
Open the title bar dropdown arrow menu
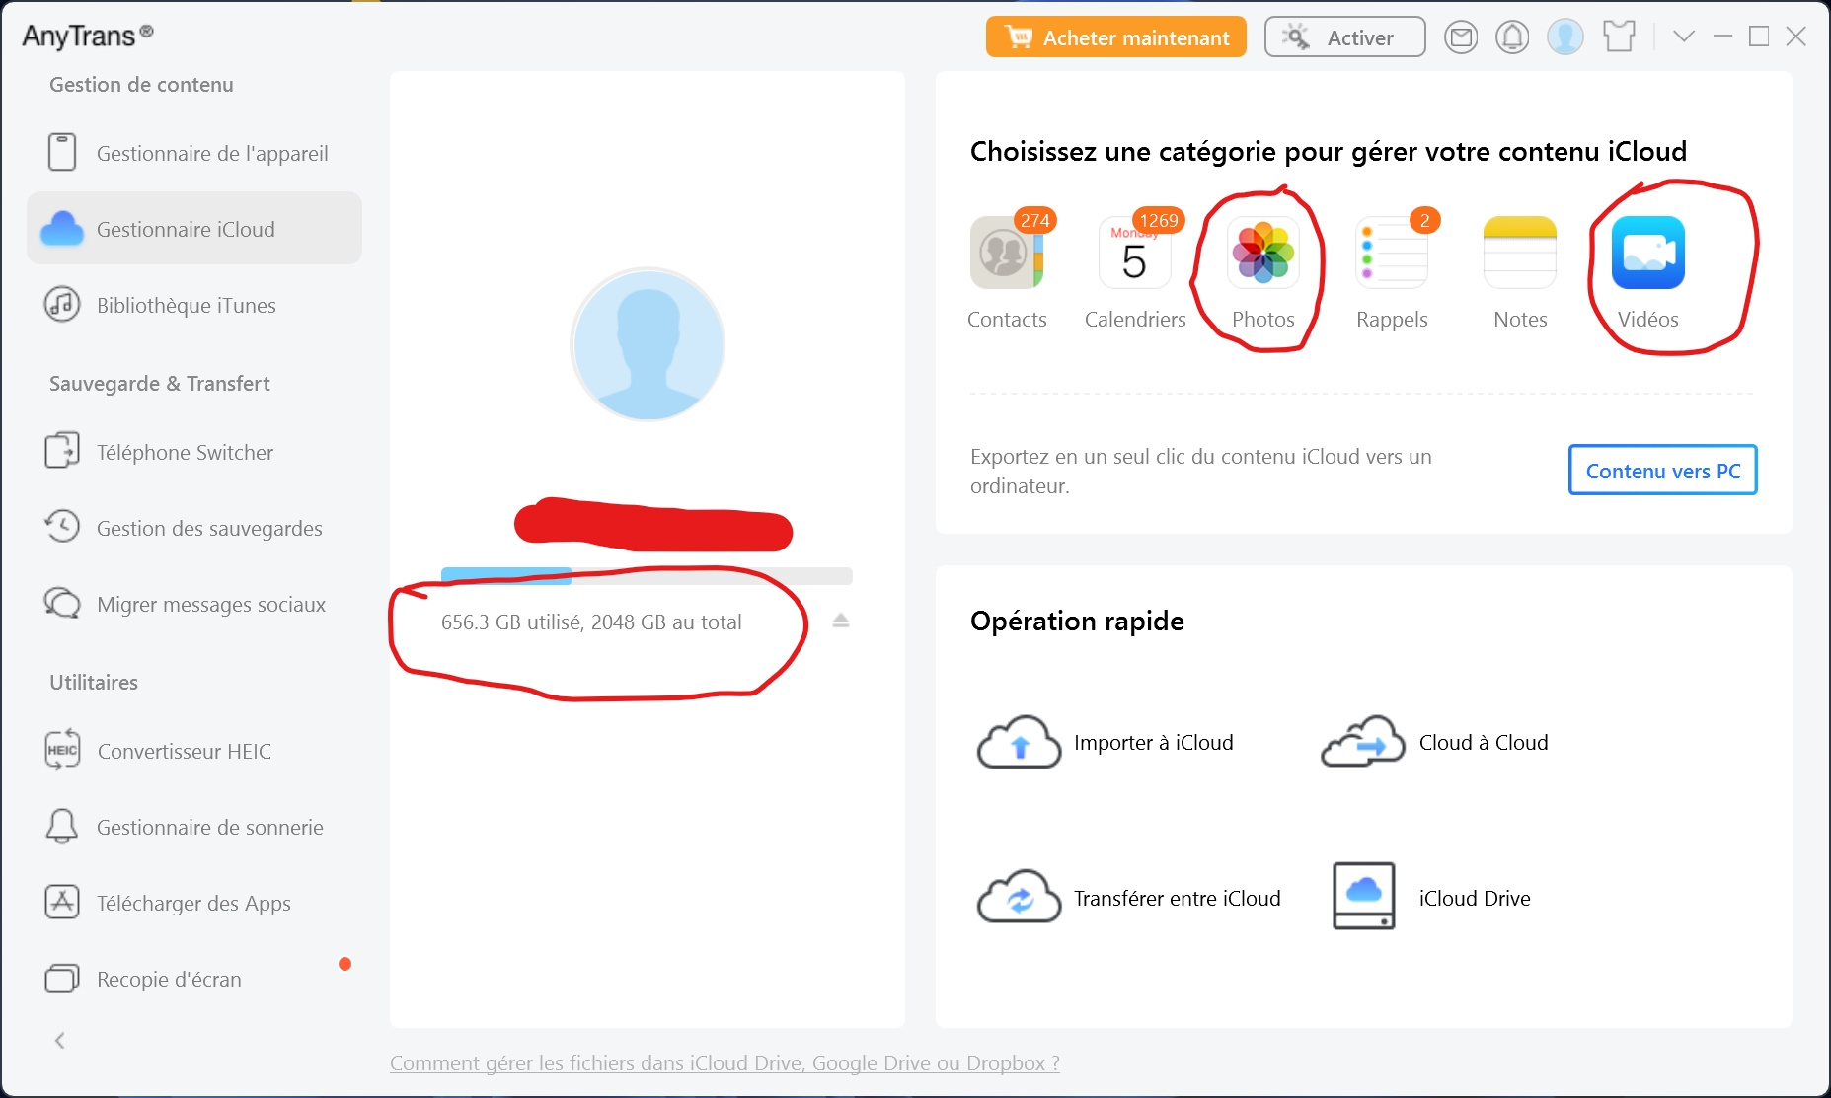pos(1684,37)
